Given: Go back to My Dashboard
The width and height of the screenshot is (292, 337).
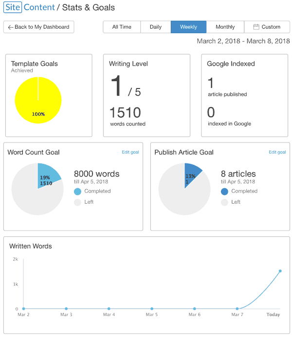Looking at the screenshot, I should click(x=39, y=27).
